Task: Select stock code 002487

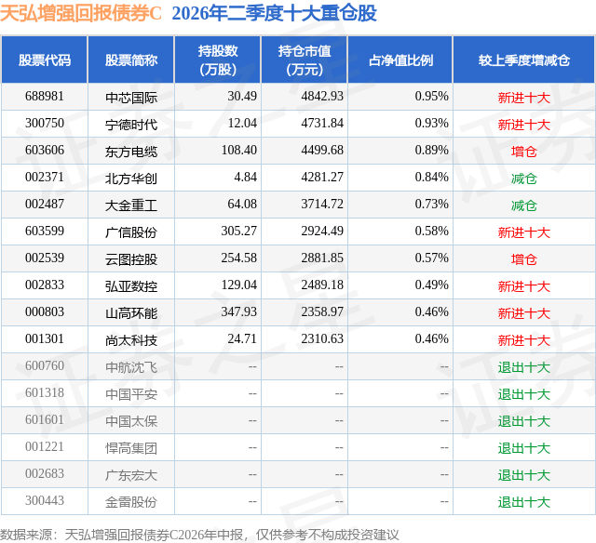Action: (x=45, y=205)
